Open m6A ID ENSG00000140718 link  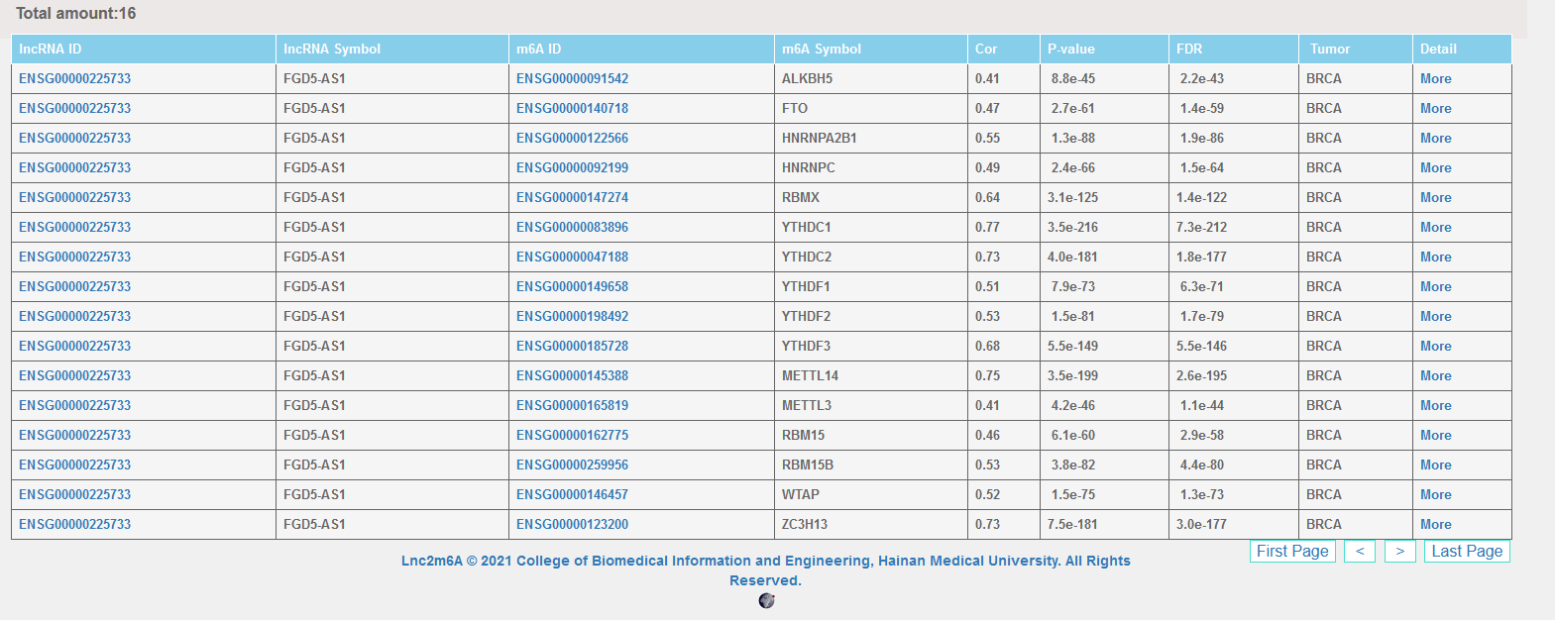pos(572,108)
